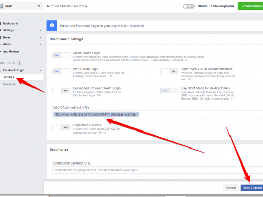Click the Deauthorize Callback URL field

click(x=158, y=170)
